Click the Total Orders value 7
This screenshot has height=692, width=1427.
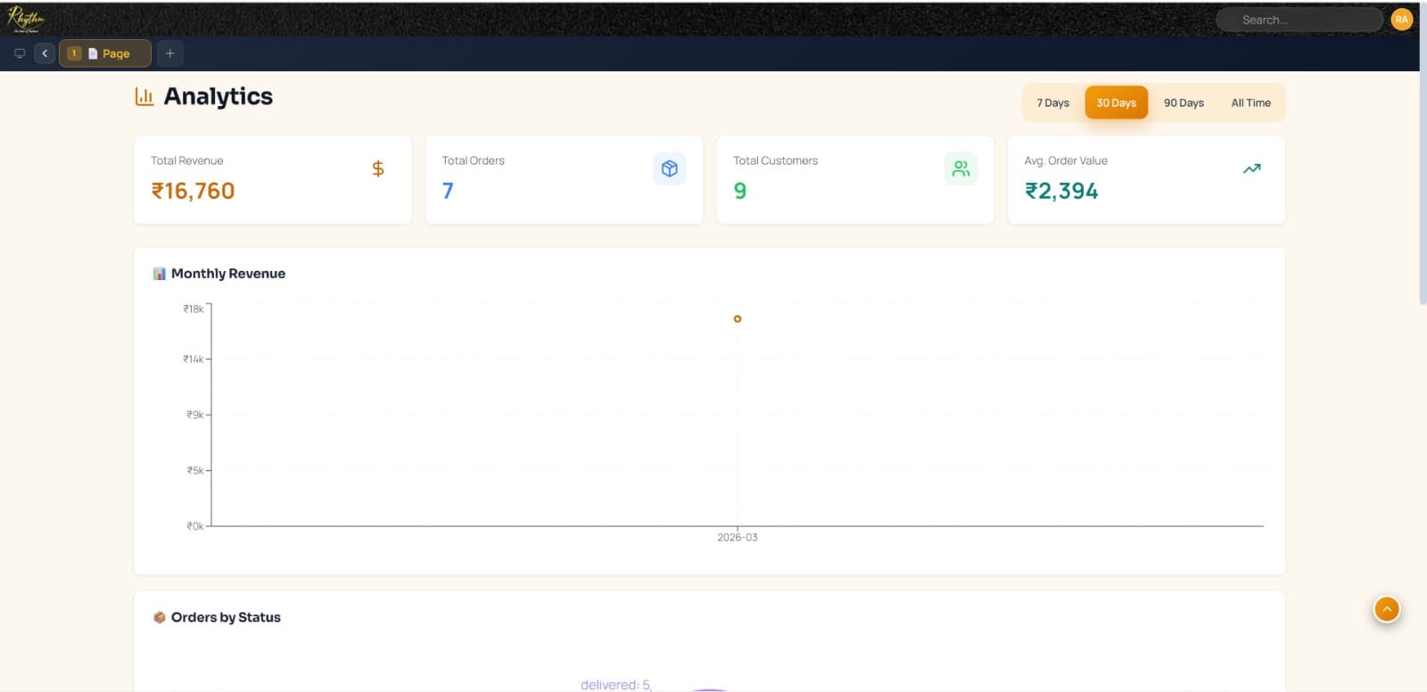pyautogui.click(x=448, y=191)
